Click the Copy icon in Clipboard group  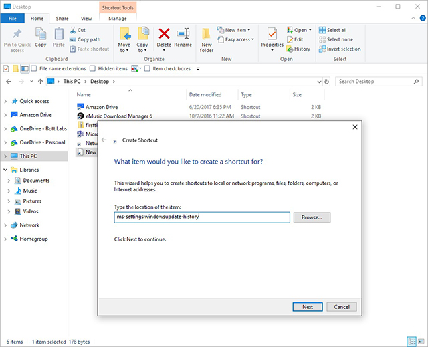[x=41, y=34]
